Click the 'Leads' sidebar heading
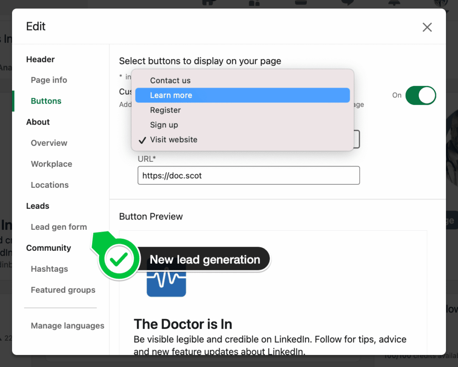 click(x=38, y=206)
